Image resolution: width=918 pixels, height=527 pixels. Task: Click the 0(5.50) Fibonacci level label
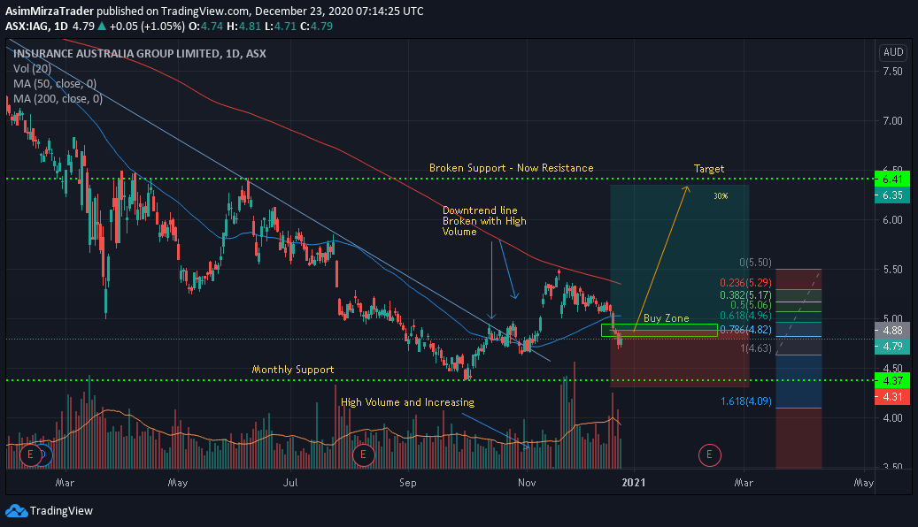755,263
